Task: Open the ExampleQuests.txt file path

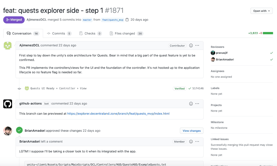Action: coord(96,164)
